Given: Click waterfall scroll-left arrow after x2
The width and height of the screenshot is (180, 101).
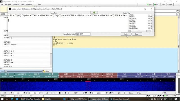Looking at the screenshot, I should (54, 93).
